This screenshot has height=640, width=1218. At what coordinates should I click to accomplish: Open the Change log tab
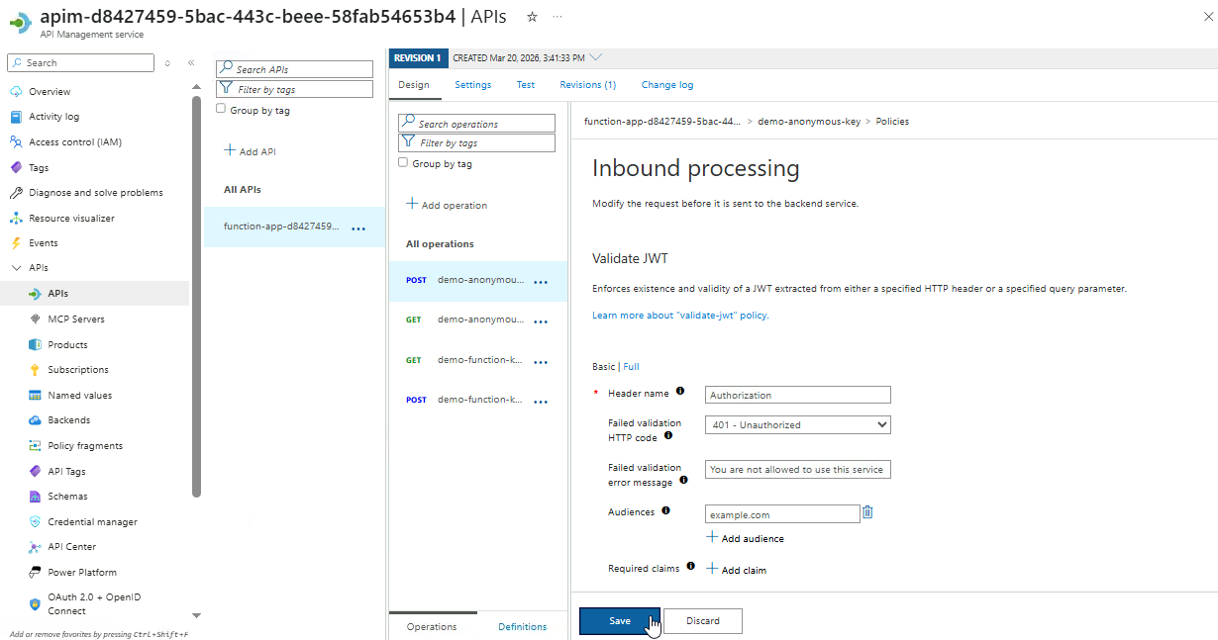[666, 85]
